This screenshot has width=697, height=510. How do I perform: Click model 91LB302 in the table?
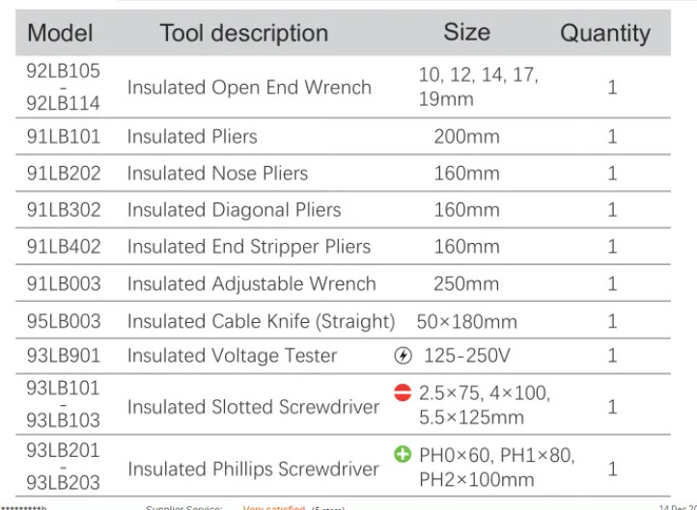pyautogui.click(x=64, y=210)
